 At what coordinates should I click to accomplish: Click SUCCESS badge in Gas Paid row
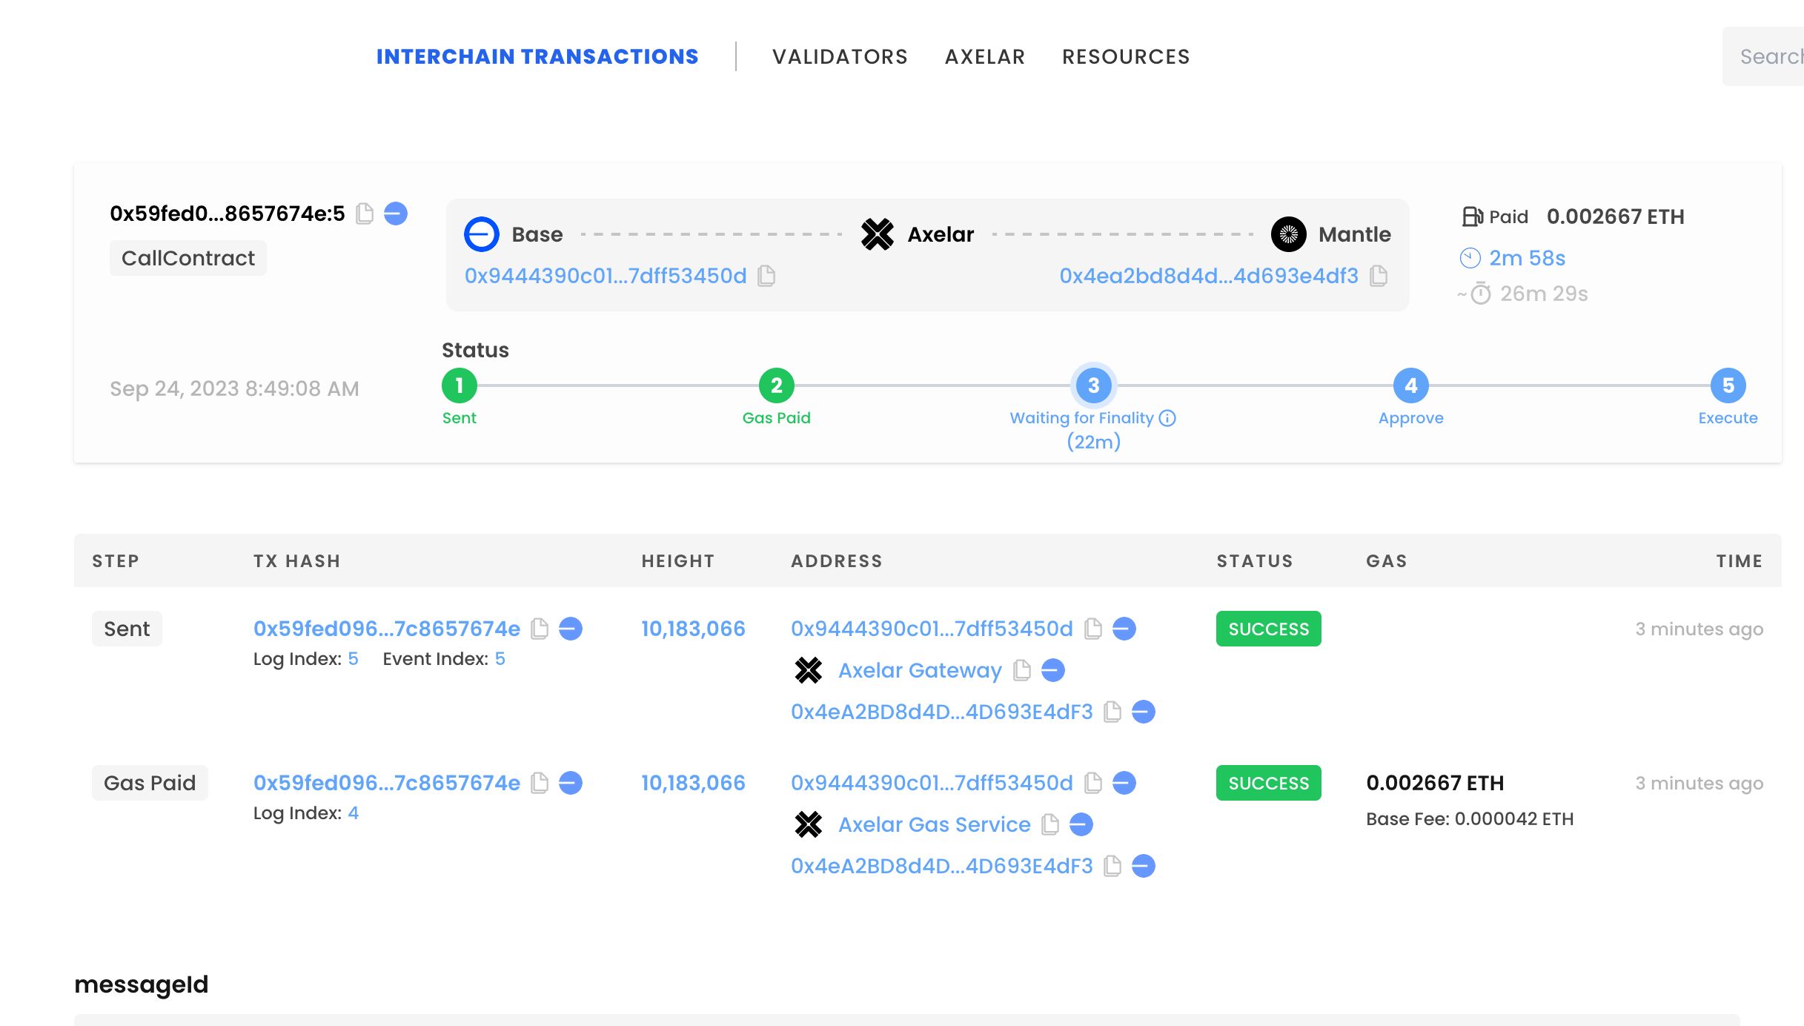pos(1269,783)
